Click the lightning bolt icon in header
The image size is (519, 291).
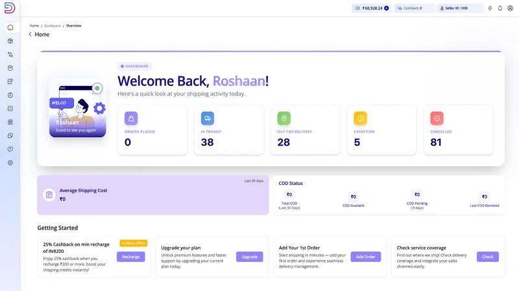click(x=490, y=8)
